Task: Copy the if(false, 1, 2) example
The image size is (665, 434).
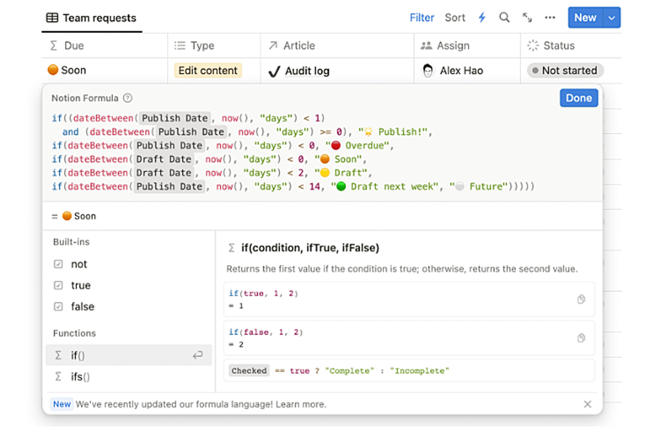Action: click(x=581, y=338)
